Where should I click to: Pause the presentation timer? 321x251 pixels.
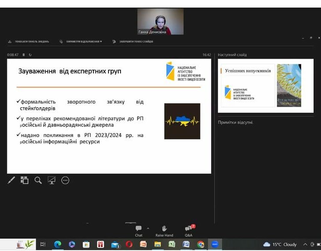[24, 55]
